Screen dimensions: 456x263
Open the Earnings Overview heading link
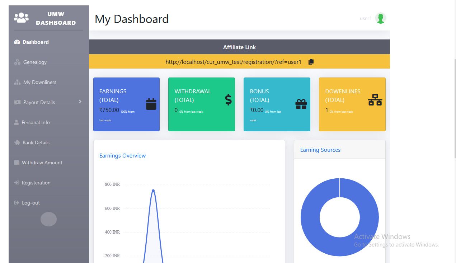click(122, 155)
